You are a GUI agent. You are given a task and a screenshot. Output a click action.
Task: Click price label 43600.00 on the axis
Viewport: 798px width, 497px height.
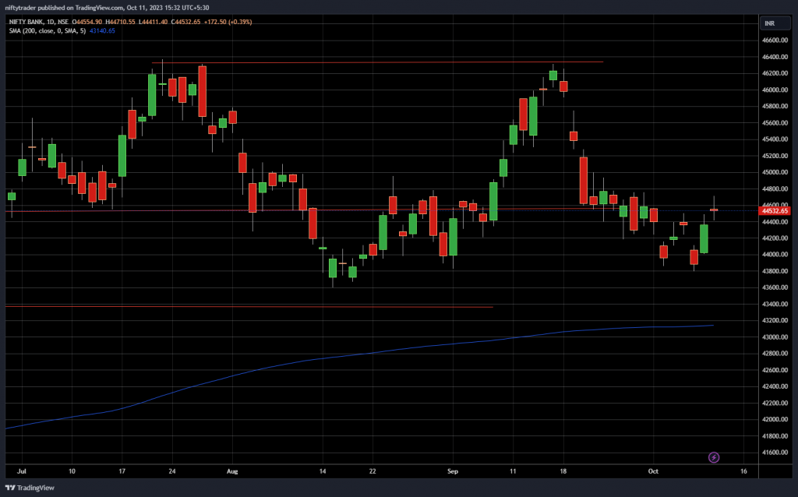pyautogui.click(x=775, y=287)
